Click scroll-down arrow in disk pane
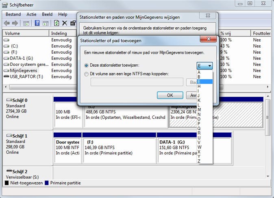The height and width of the screenshot is (198, 274). coord(268,176)
